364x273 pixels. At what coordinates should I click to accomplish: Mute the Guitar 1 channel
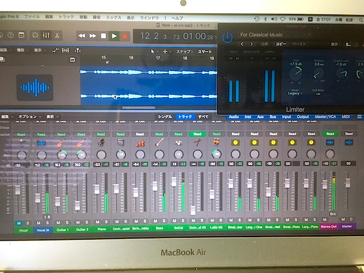point(58,223)
